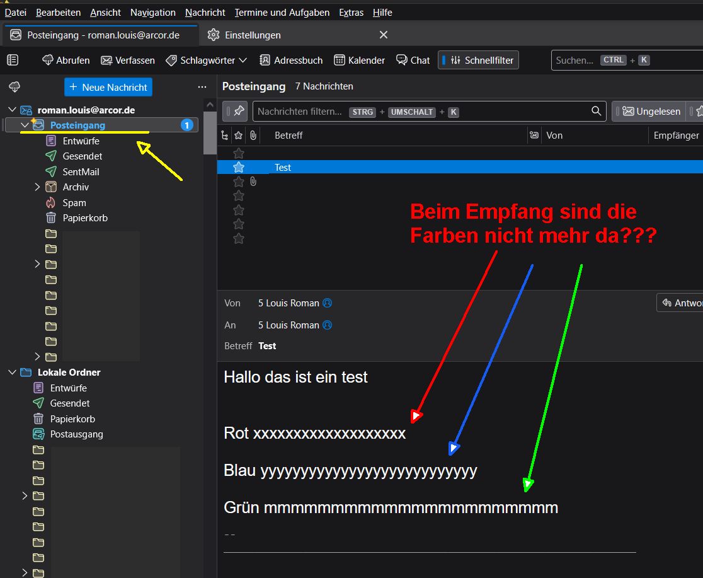Click the folder pane scrollbar
The width and height of the screenshot is (703, 578).
coord(210,133)
